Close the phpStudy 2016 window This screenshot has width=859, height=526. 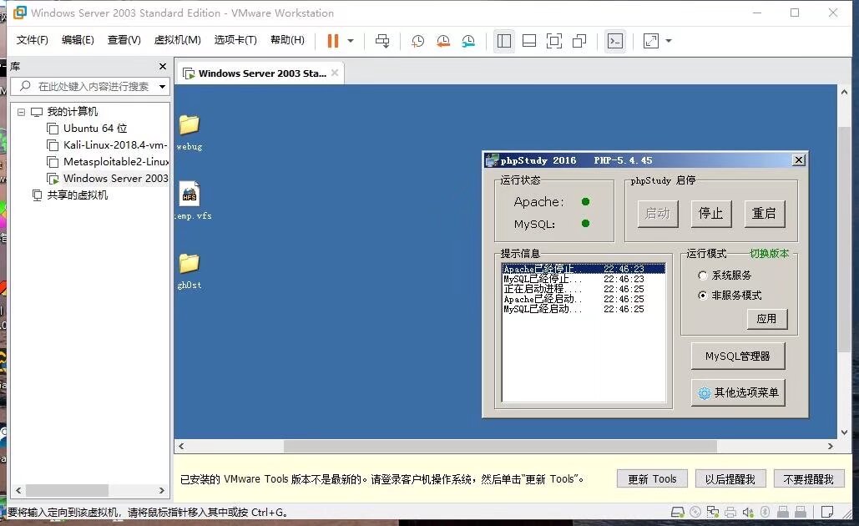tap(799, 160)
